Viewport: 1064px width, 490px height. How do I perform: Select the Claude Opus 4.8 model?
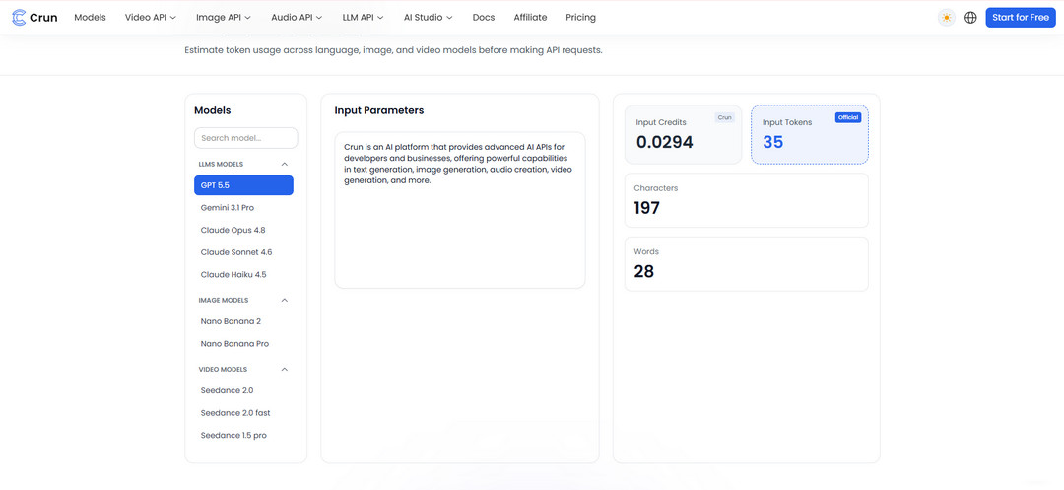point(243,230)
